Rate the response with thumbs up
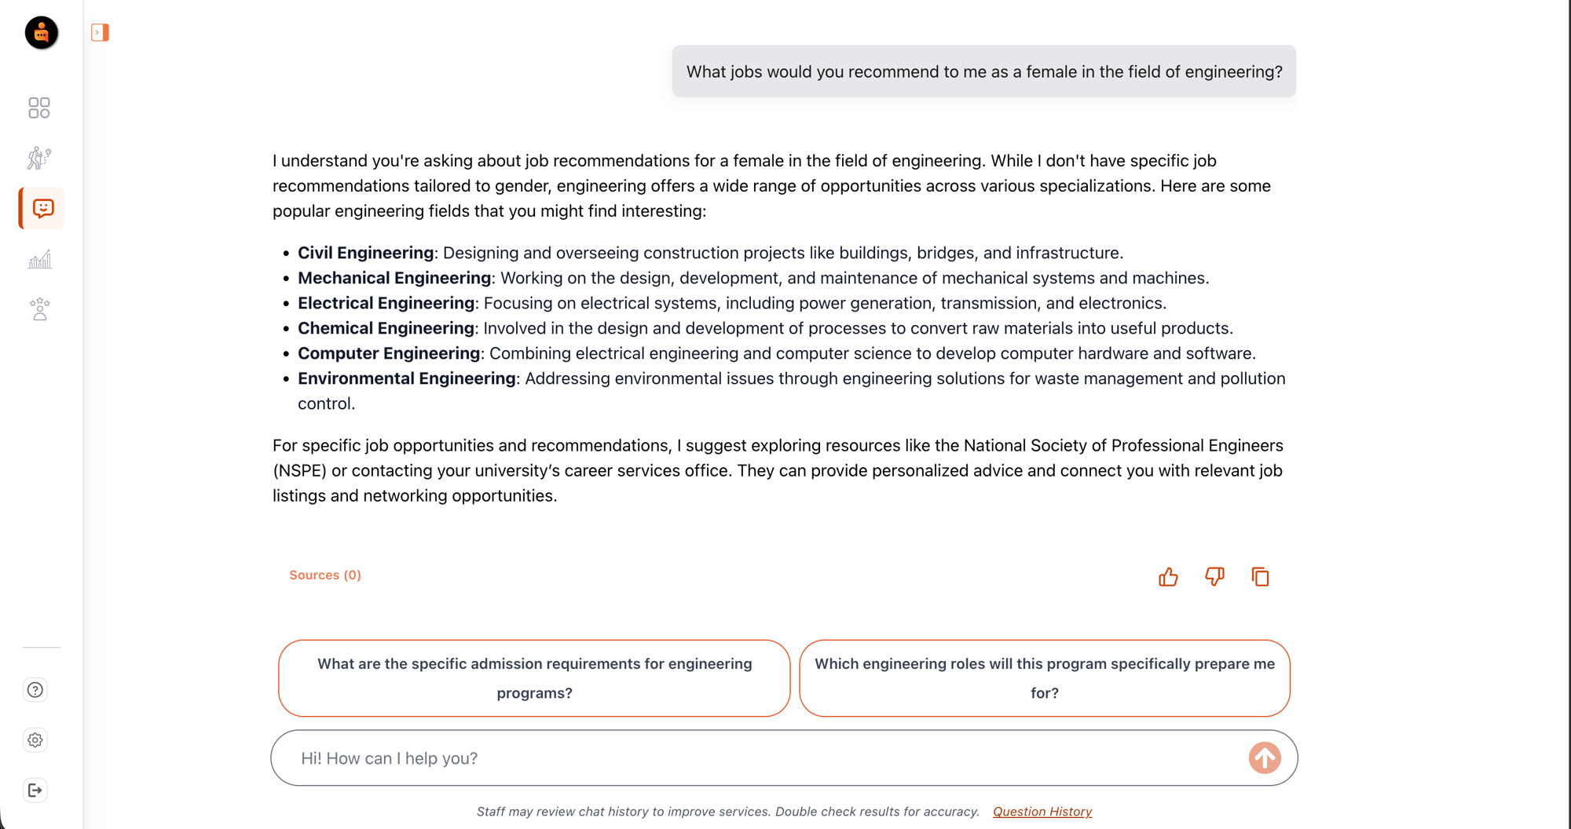Viewport: 1571px width, 829px height. pos(1168,576)
